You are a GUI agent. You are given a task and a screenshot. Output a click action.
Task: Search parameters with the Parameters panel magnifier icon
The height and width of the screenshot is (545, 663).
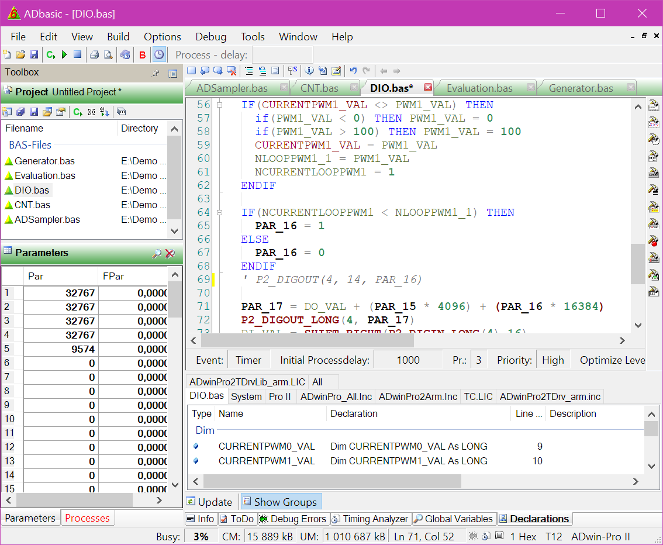[157, 253]
